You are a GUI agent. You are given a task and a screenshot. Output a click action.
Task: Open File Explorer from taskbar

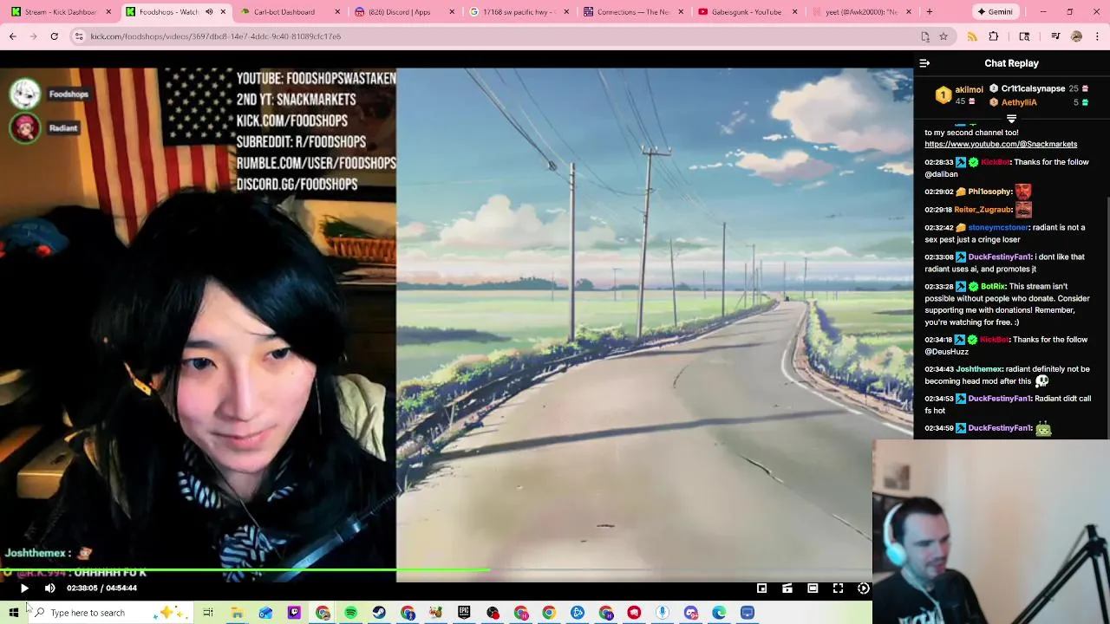237,613
